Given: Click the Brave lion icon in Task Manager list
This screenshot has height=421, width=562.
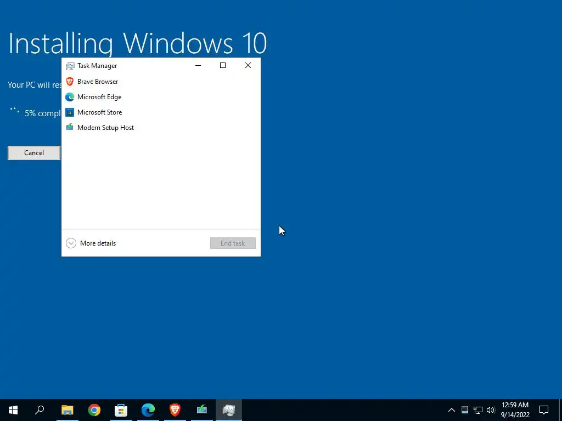Looking at the screenshot, I should [70, 82].
